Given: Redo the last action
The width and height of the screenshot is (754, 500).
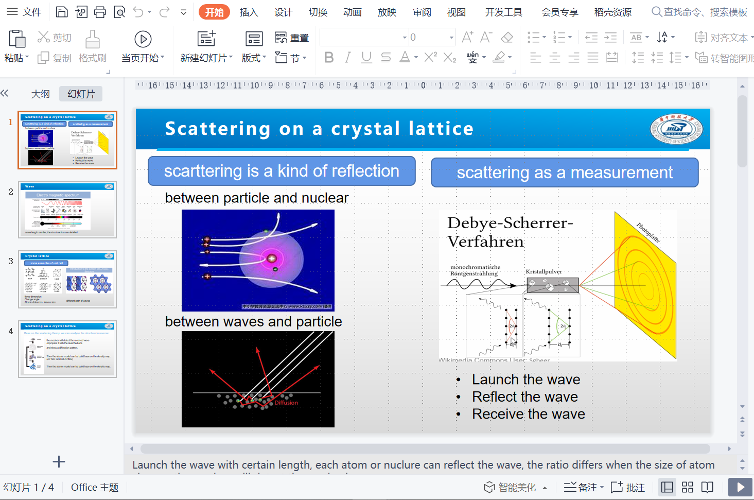Looking at the screenshot, I should pyautogui.click(x=165, y=12).
